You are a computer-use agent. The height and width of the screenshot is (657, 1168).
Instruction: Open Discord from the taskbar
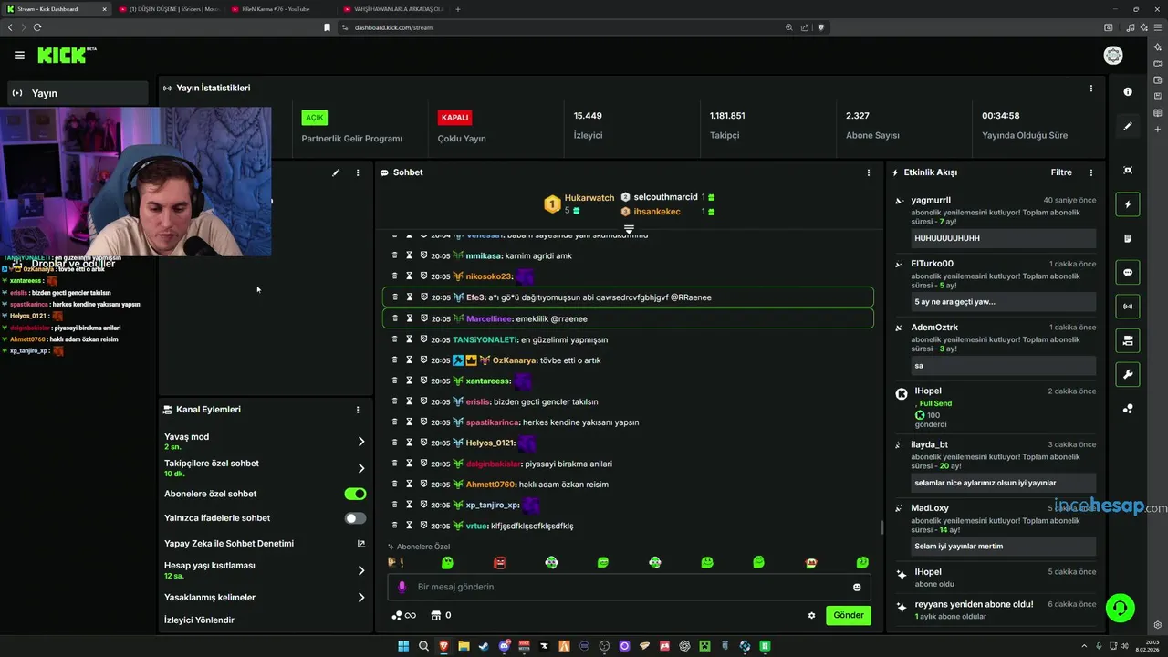click(x=504, y=646)
